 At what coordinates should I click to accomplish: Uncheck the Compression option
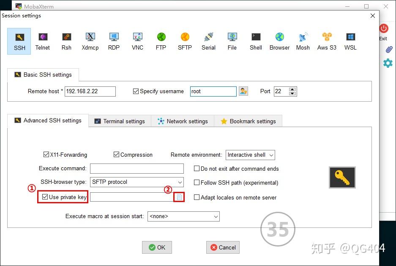pos(116,154)
